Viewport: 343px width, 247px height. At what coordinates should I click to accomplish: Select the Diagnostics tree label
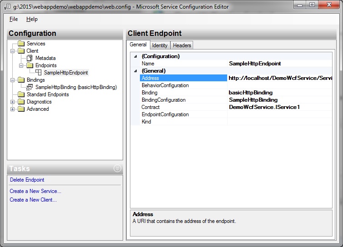(39, 102)
